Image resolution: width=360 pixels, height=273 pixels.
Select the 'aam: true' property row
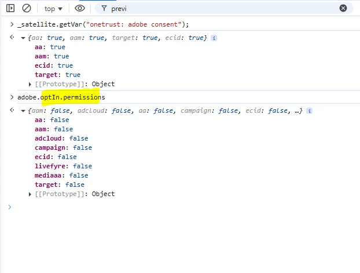pos(52,56)
